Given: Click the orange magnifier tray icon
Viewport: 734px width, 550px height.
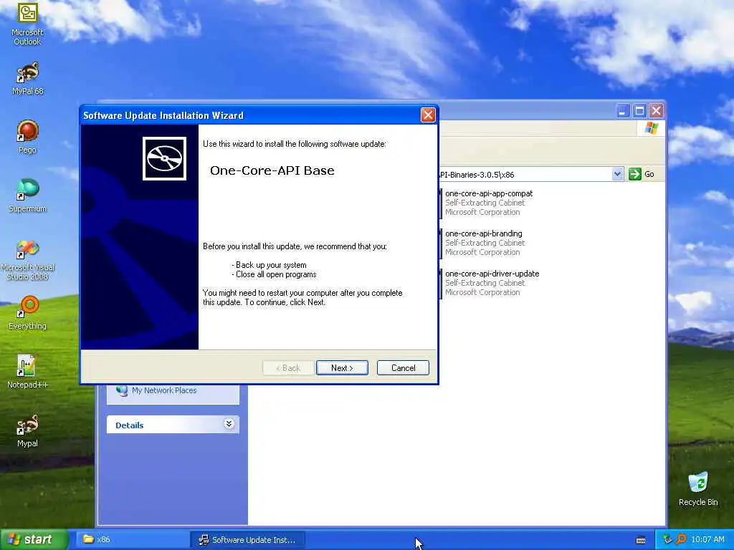Looking at the screenshot, I should [681, 539].
